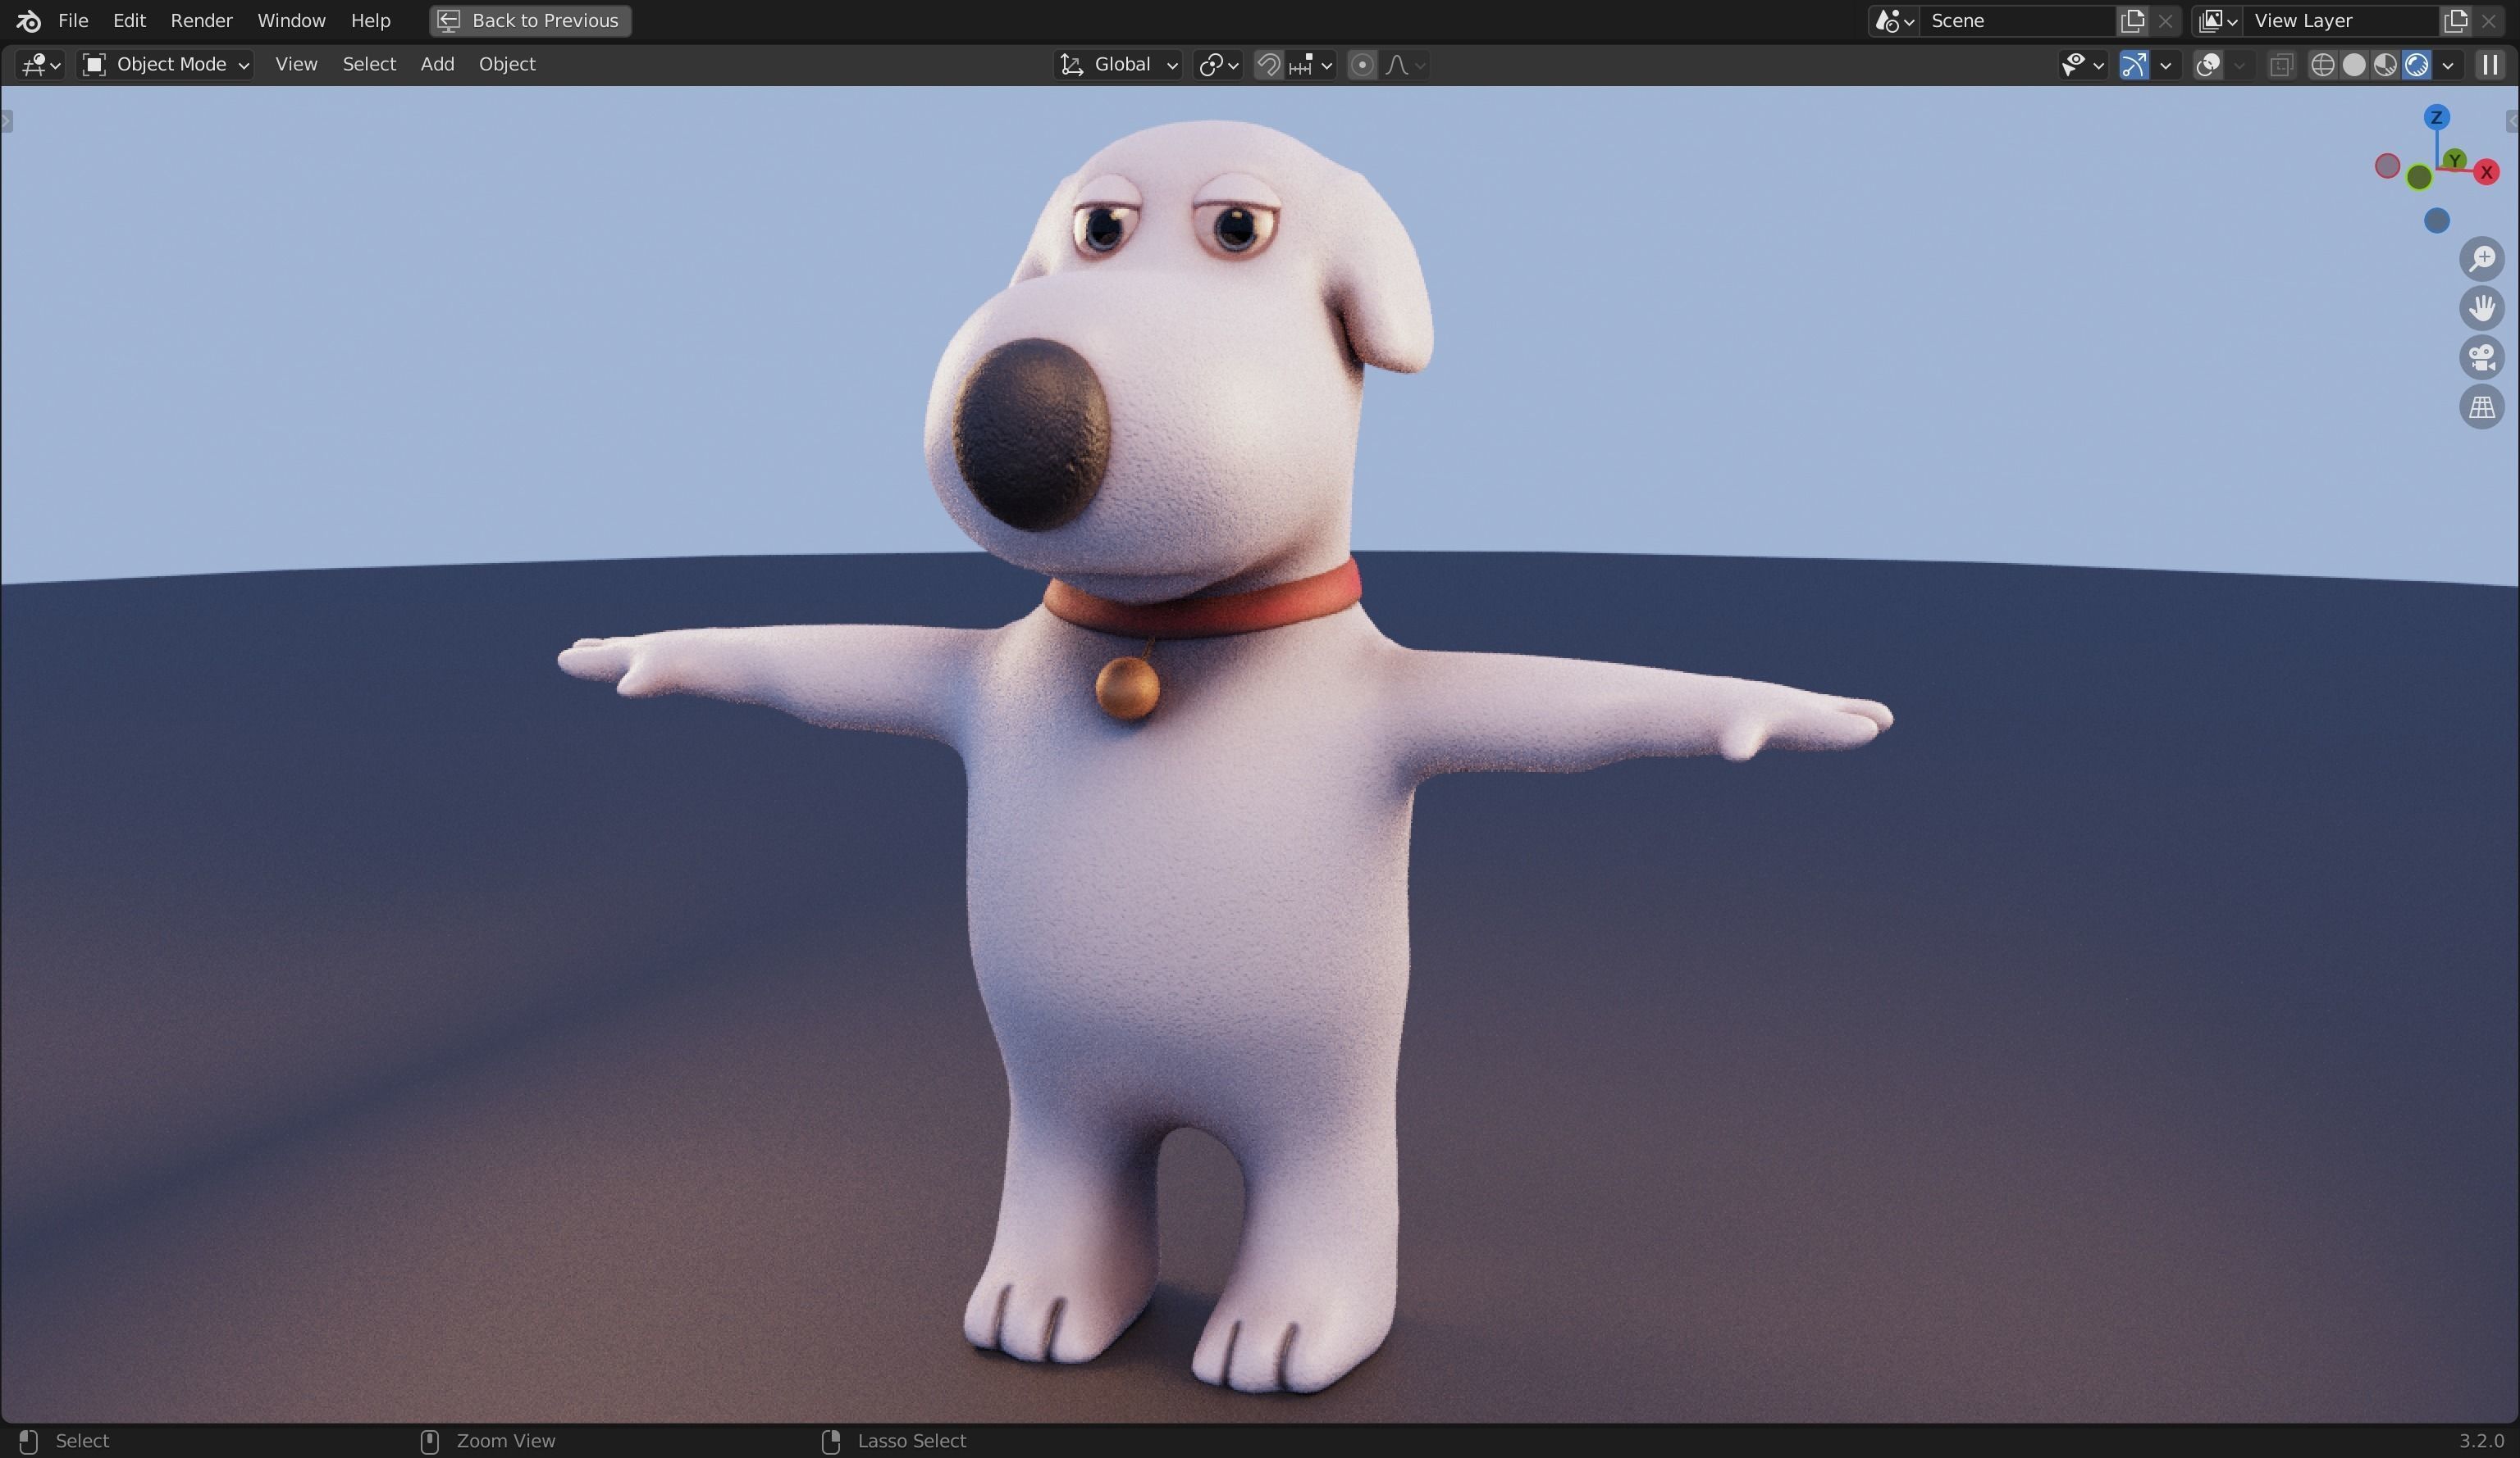
Task: Open the view layer browse dropdown
Action: pos(2217,21)
